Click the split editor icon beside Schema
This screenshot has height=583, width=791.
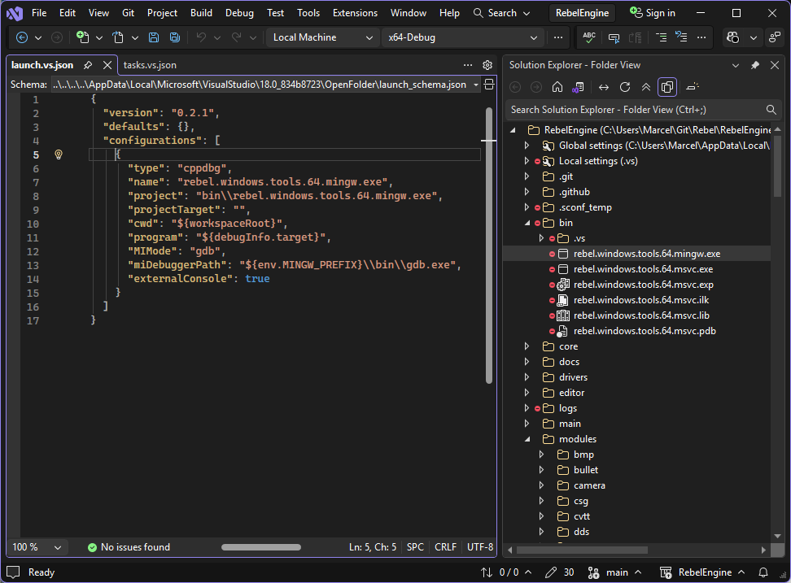click(489, 84)
